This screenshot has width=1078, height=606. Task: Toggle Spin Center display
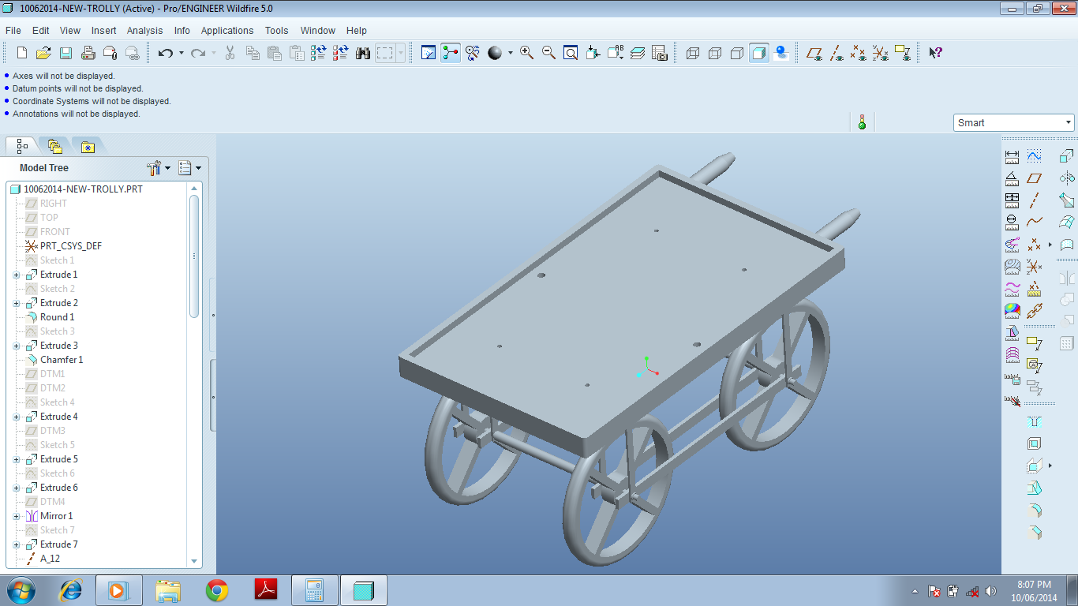(x=451, y=53)
